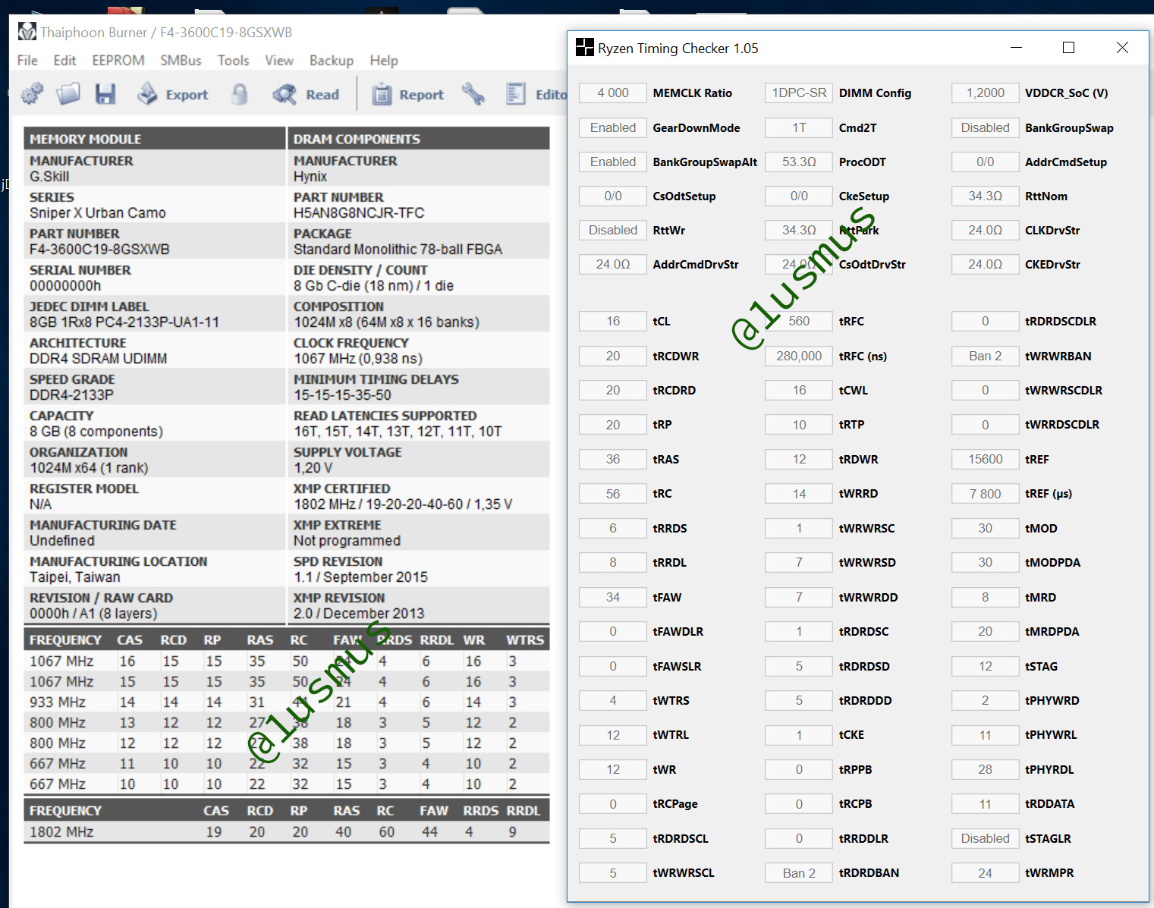Viewport: 1154px width, 908px height.
Task: Click the padlock icon in toolbar
Action: 240,94
